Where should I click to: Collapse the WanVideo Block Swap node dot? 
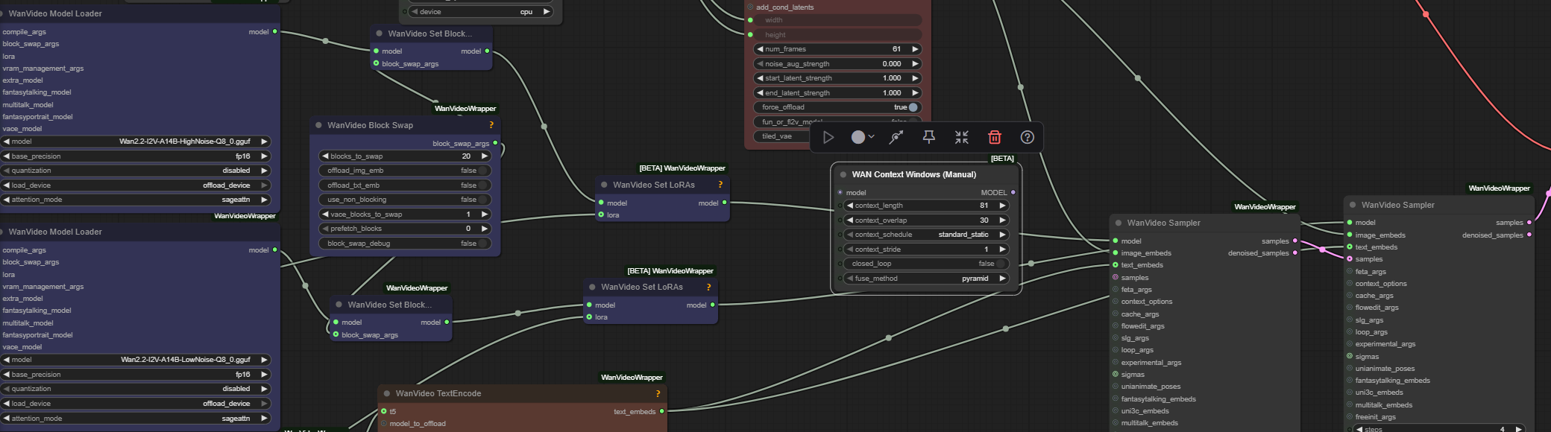point(319,125)
